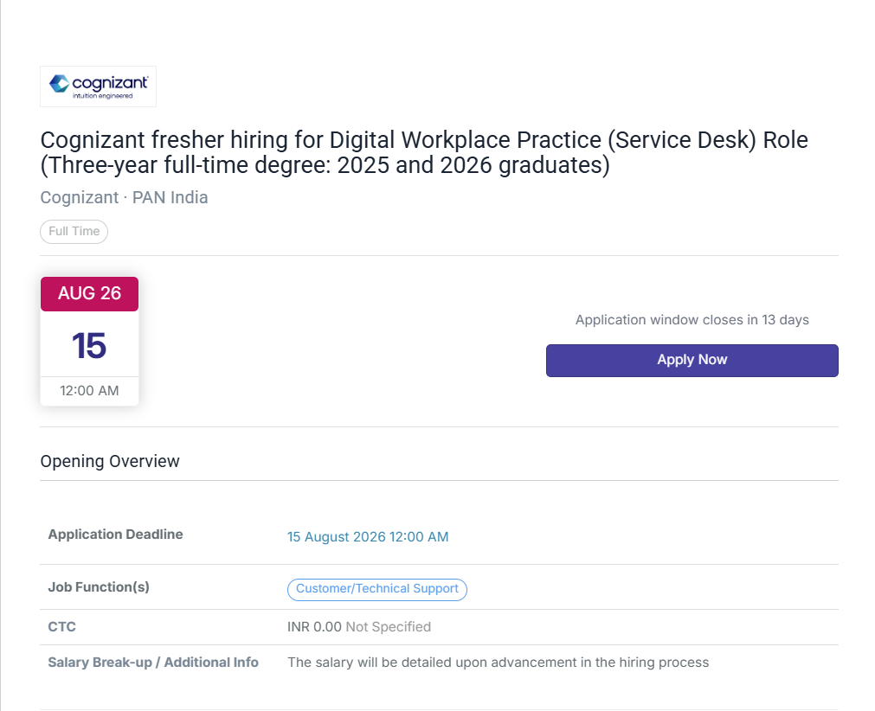
Task: Click the Opening Overview heading
Action: (x=110, y=461)
